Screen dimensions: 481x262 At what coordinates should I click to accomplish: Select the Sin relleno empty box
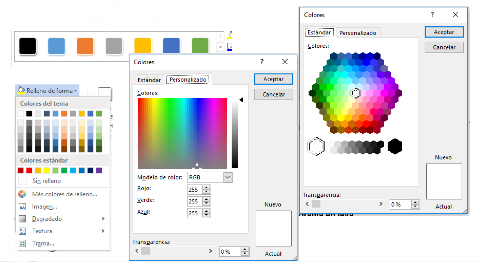coord(22,181)
